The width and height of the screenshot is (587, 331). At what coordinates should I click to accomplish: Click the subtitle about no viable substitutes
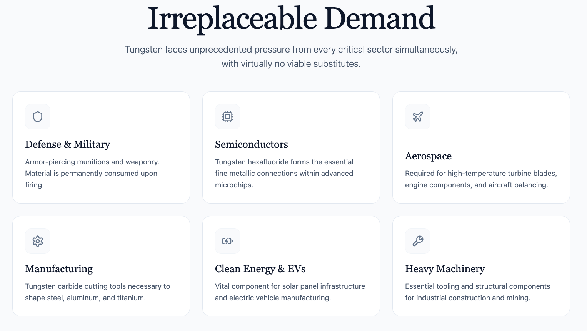pos(291,56)
